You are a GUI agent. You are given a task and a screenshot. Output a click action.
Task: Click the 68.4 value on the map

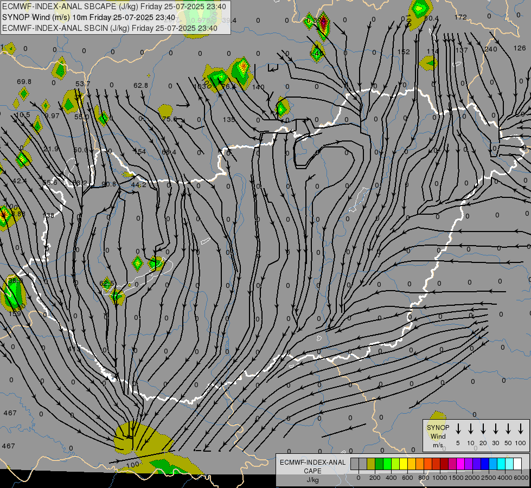pos(169,152)
